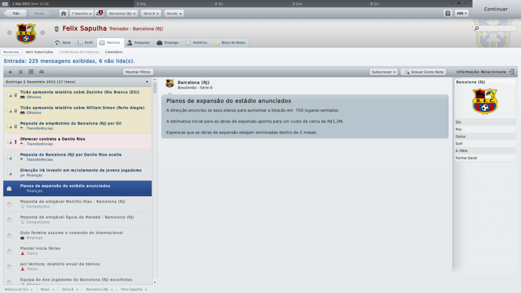This screenshot has height=293, width=521.
Task: Go to next club arrow beside crest
Action: pos(43,33)
